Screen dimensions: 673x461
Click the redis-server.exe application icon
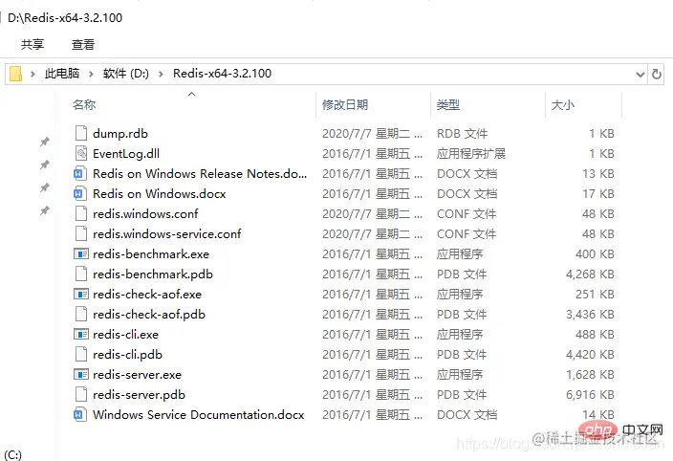[x=81, y=374]
